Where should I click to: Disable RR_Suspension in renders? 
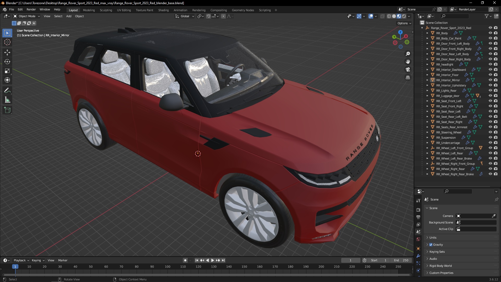(496, 137)
